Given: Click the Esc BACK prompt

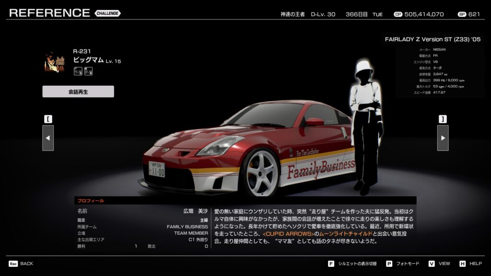Looking at the screenshot, I should point(21,264).
